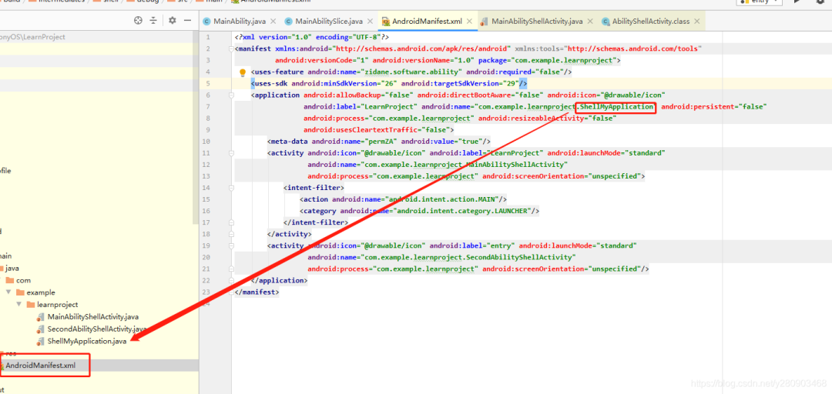Image resolution: width=832 pixels, height=394 pixels.
Task: Click MainAbilityShellActivity.java file icon in tree
Action: coord(40,316)
